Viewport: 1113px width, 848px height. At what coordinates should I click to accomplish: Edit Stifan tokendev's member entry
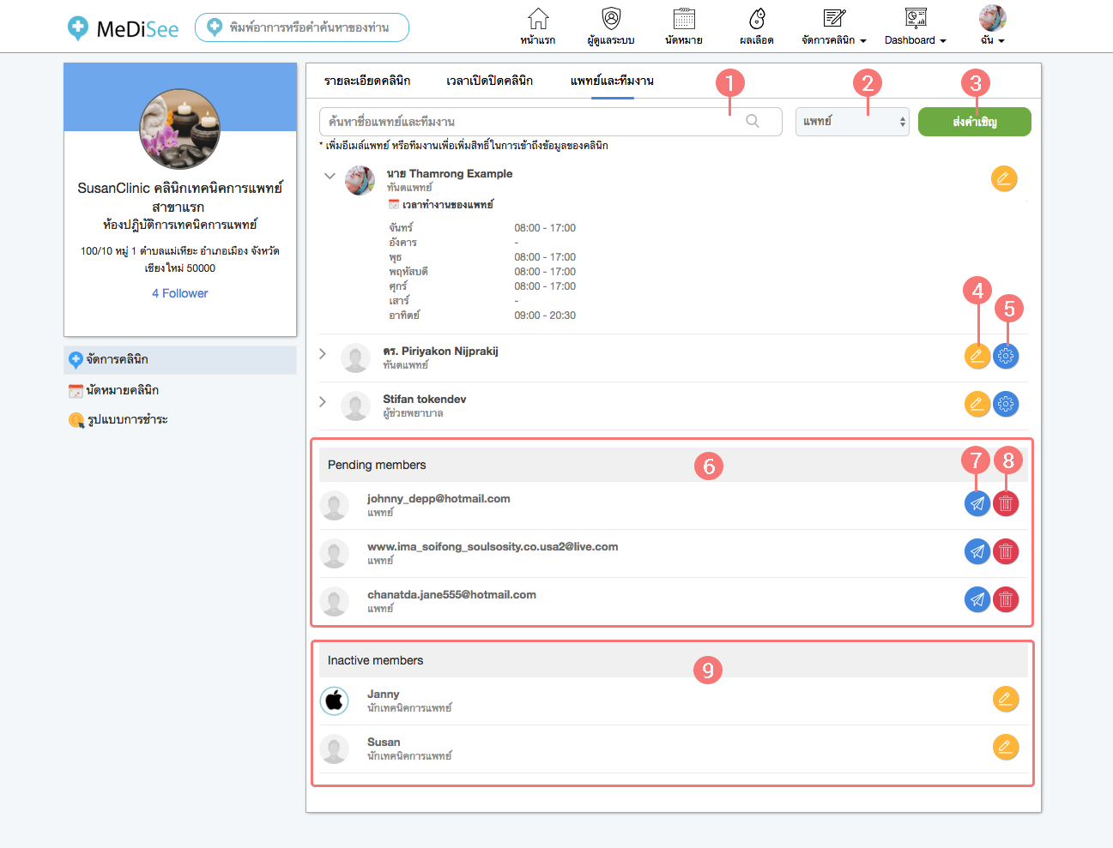pos(977,404)
